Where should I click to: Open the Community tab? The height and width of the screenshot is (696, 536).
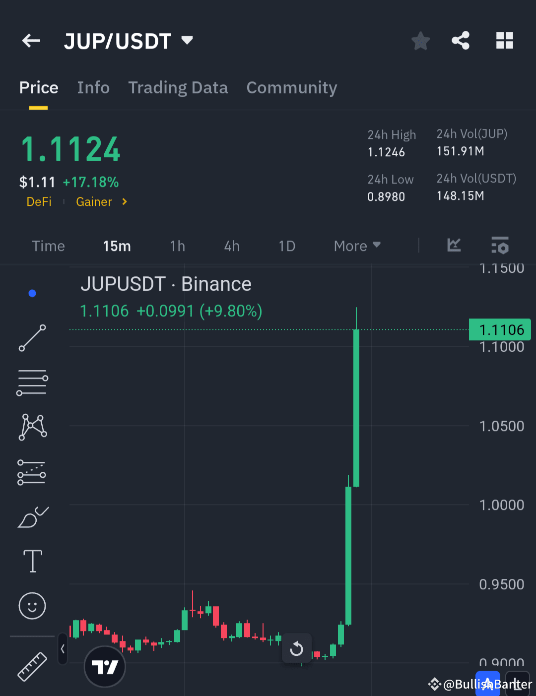point(291,87)
